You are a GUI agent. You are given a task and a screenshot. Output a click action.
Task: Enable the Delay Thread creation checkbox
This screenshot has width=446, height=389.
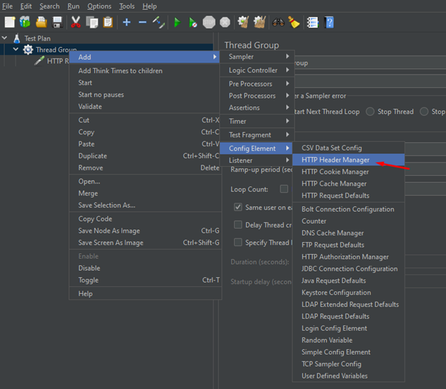pyautogui.click(x=238, y=225)
